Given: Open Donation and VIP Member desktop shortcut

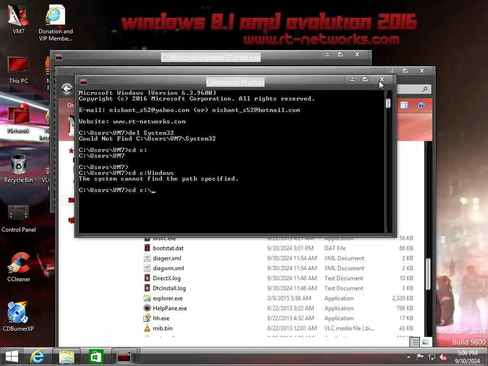Looking at the screenshot, I should coord(55,23).
